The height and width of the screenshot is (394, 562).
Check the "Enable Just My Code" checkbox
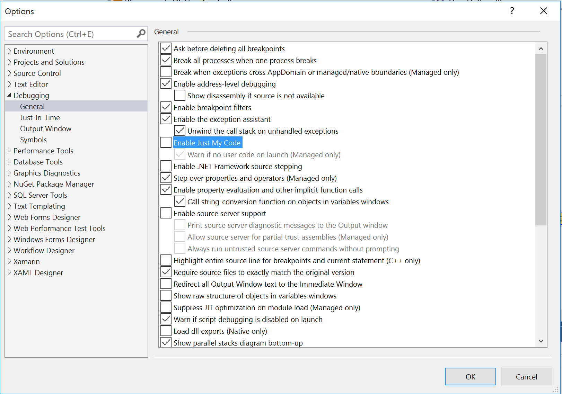166,142
